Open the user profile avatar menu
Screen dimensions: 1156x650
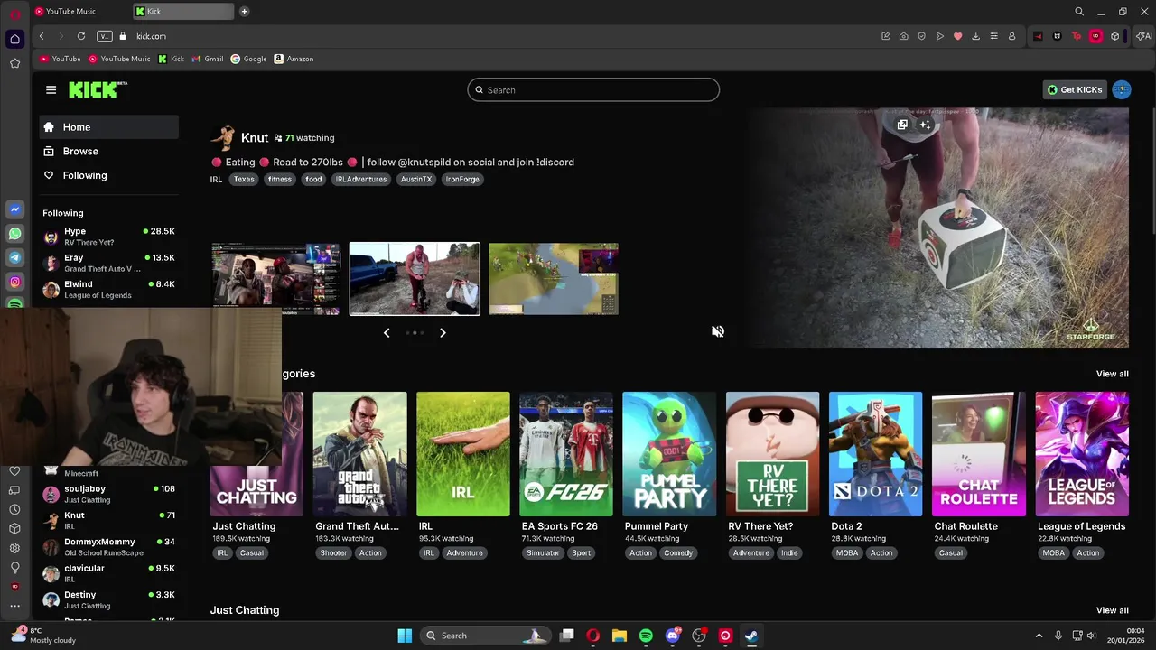click(1121, 89)
